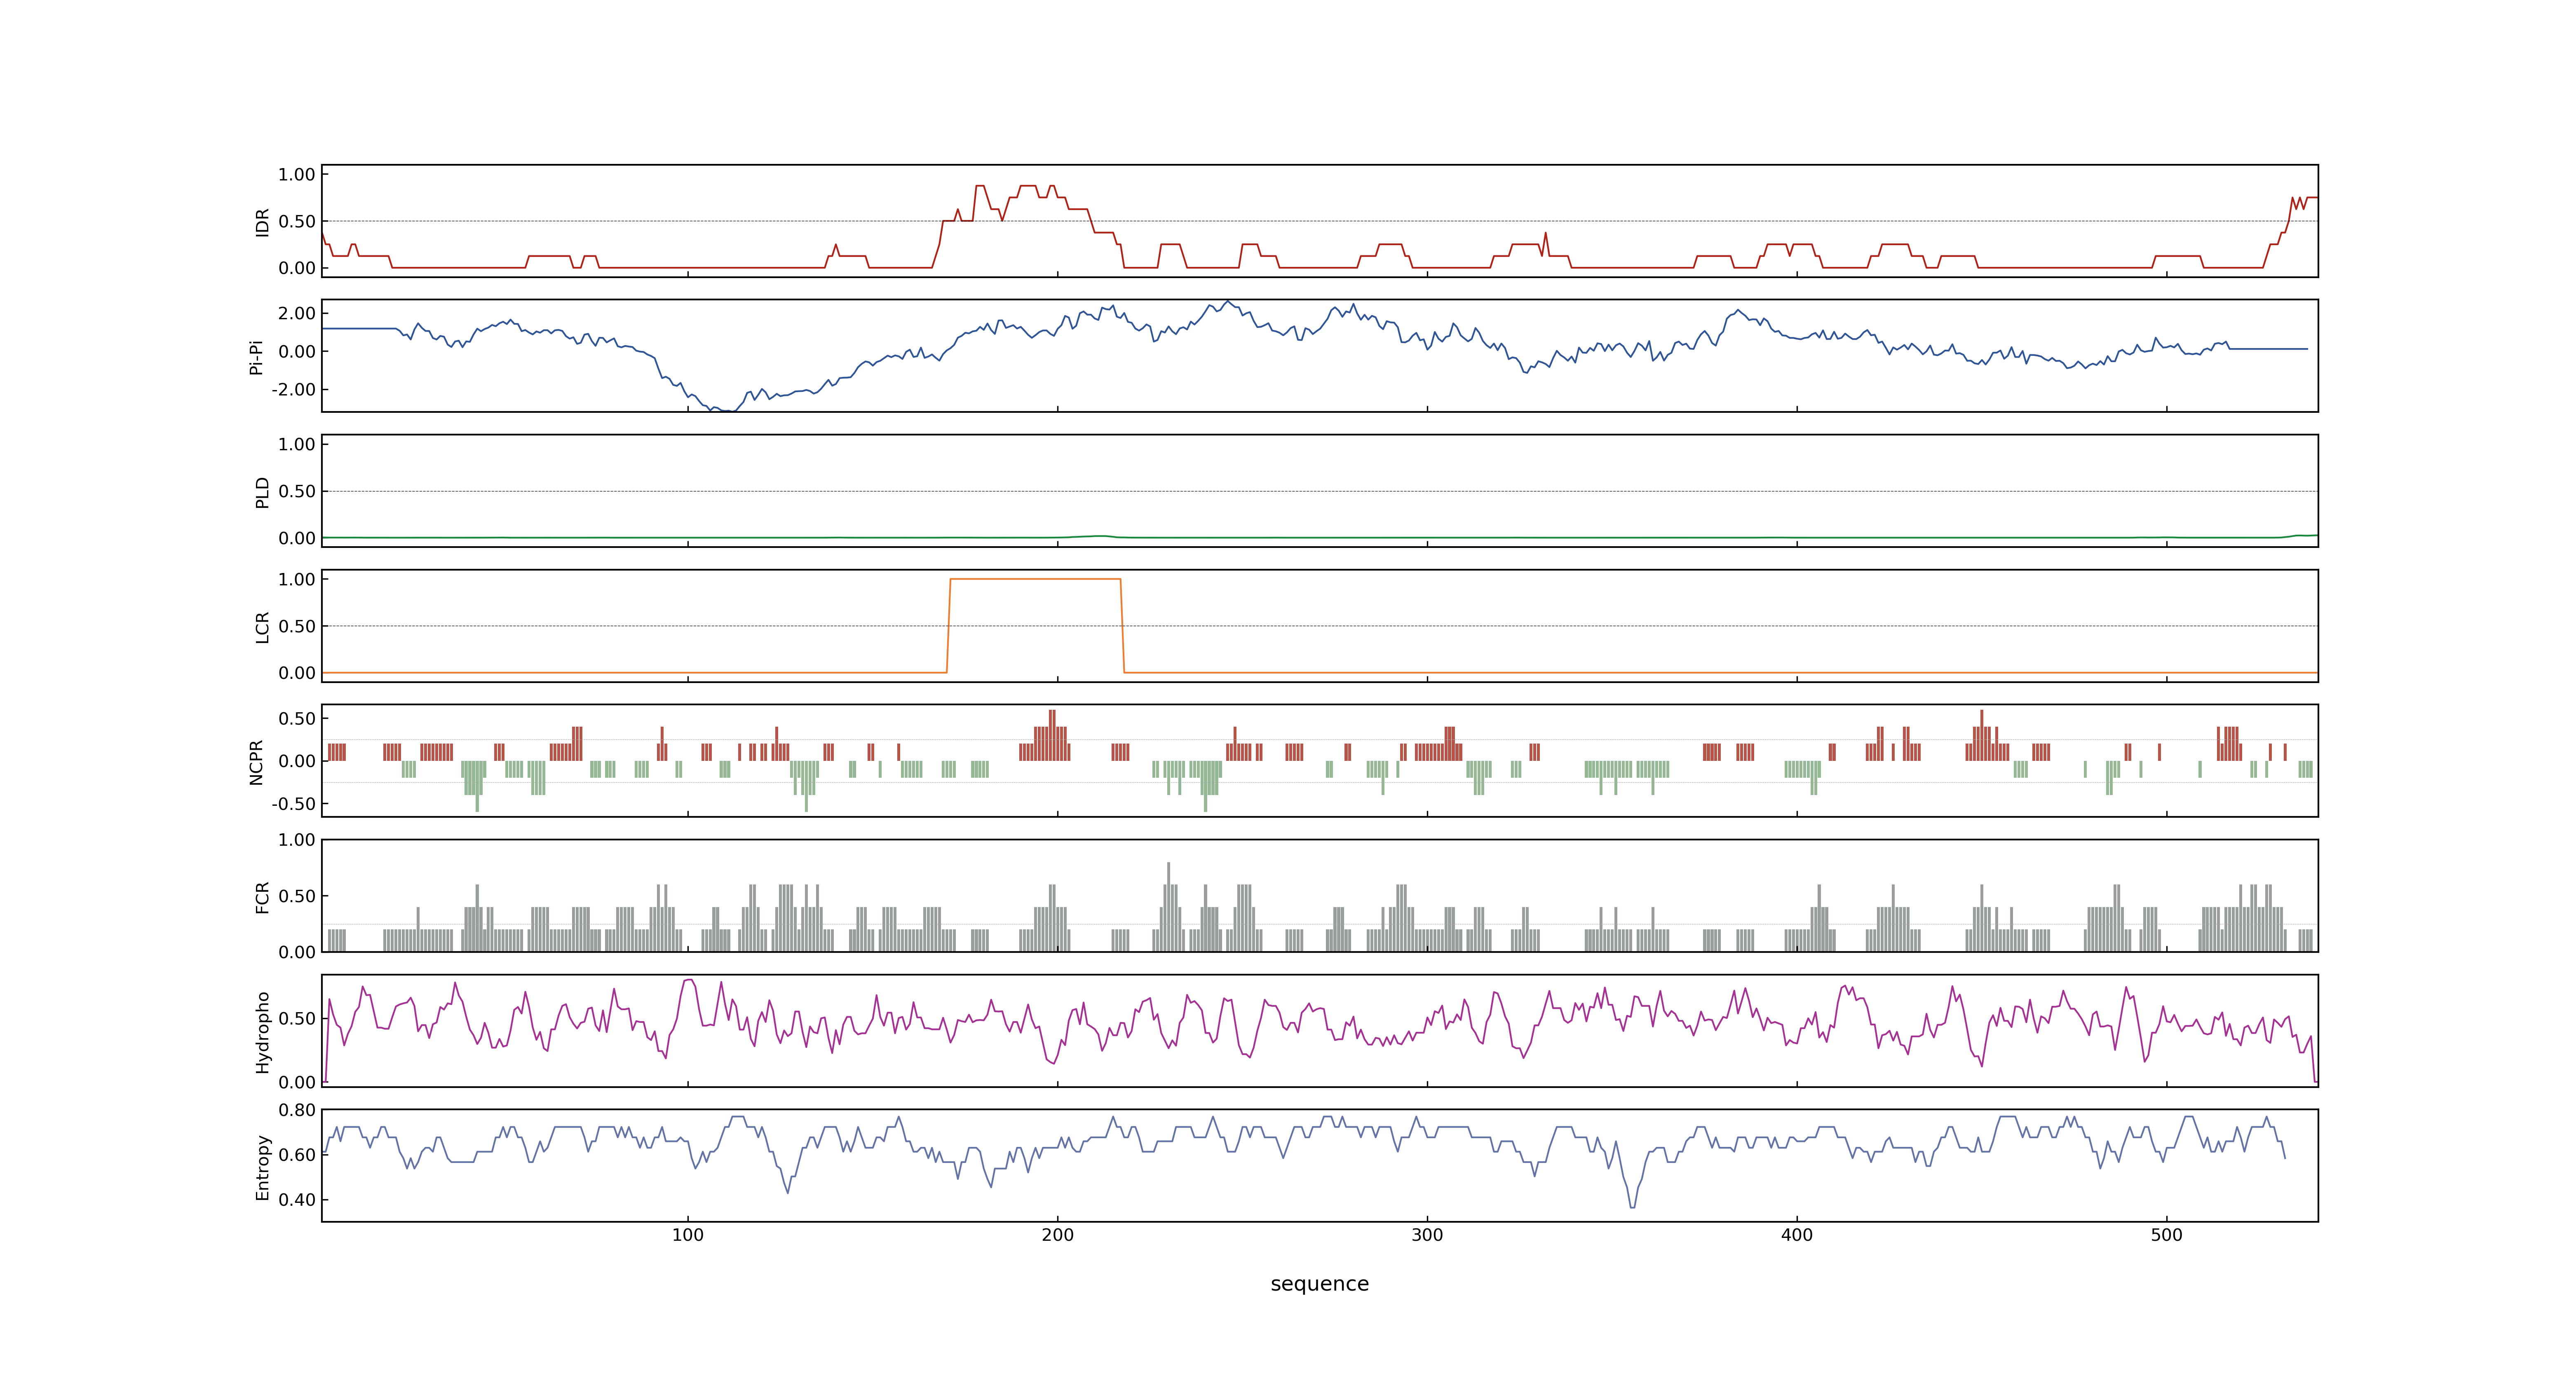
Task: Click the x-axis tick label 500
Action: coord(2167,1235)
